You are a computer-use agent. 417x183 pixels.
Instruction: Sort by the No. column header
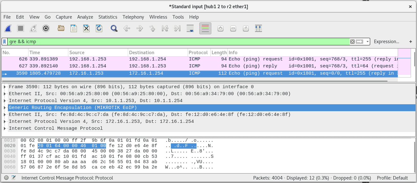(15, 53)
